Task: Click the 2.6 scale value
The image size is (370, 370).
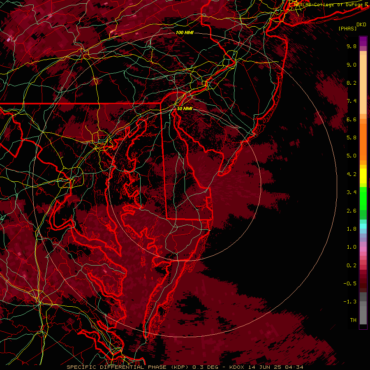Action: click(x=351, y=211)
